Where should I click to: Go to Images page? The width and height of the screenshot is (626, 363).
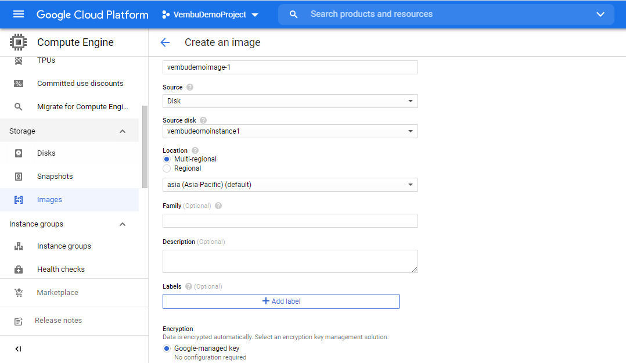[x=49, y=200]
